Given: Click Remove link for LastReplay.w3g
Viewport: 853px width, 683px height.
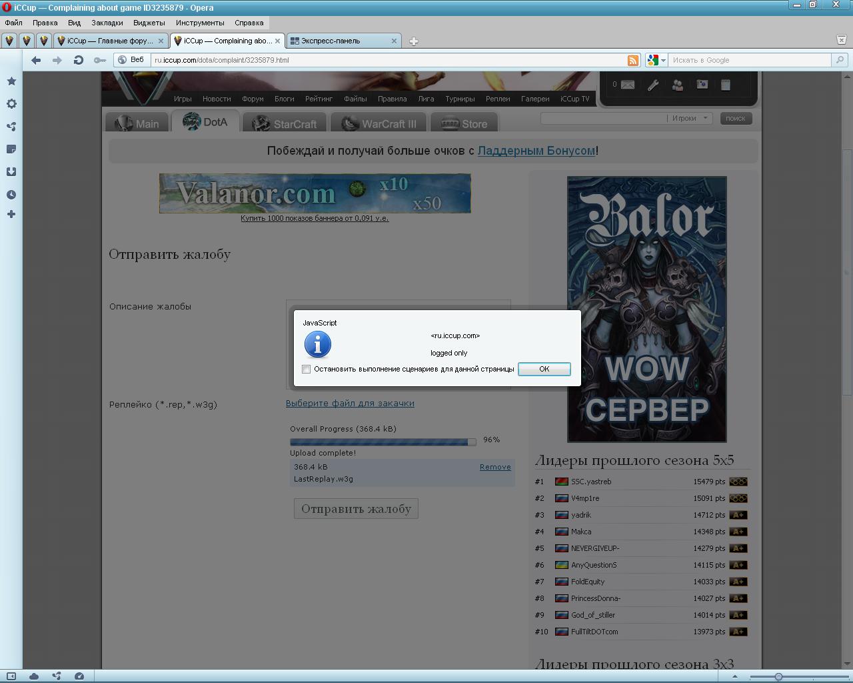Looking at the screenshot, I should click(495, 467).
